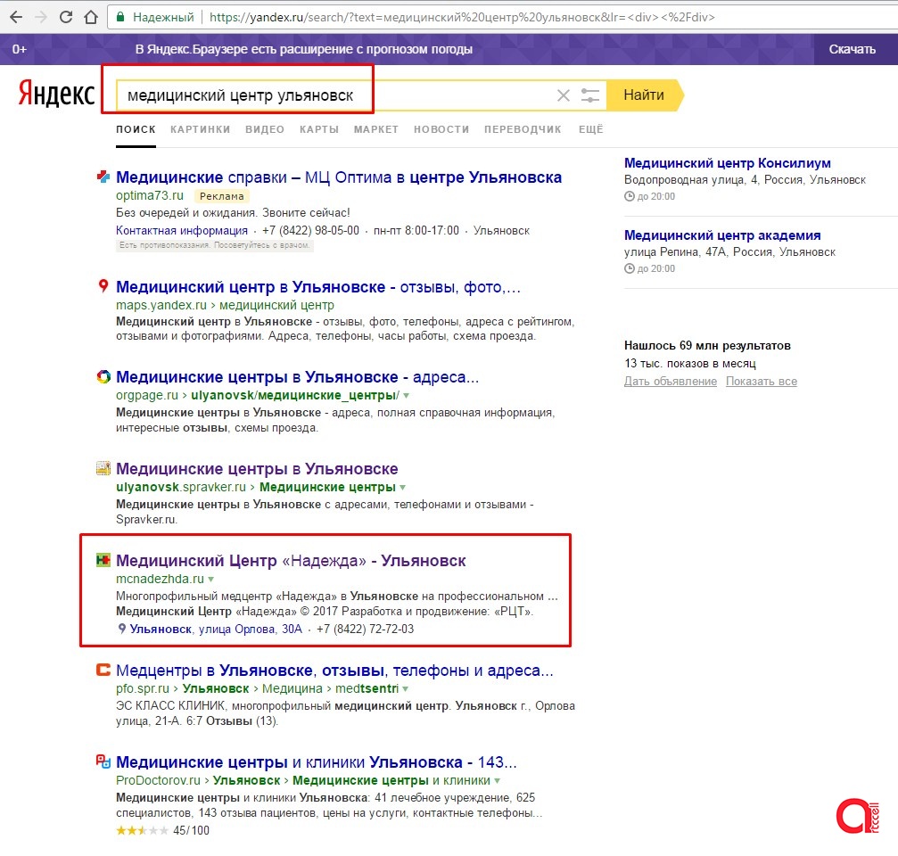Image resolution: width=898 pixels, height=856 pixels.
Task: Click the mcnadezhda.ru green URL
Action: 160,579
